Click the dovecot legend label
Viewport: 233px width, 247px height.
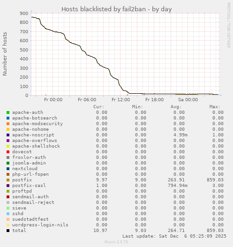coord(22,152)
